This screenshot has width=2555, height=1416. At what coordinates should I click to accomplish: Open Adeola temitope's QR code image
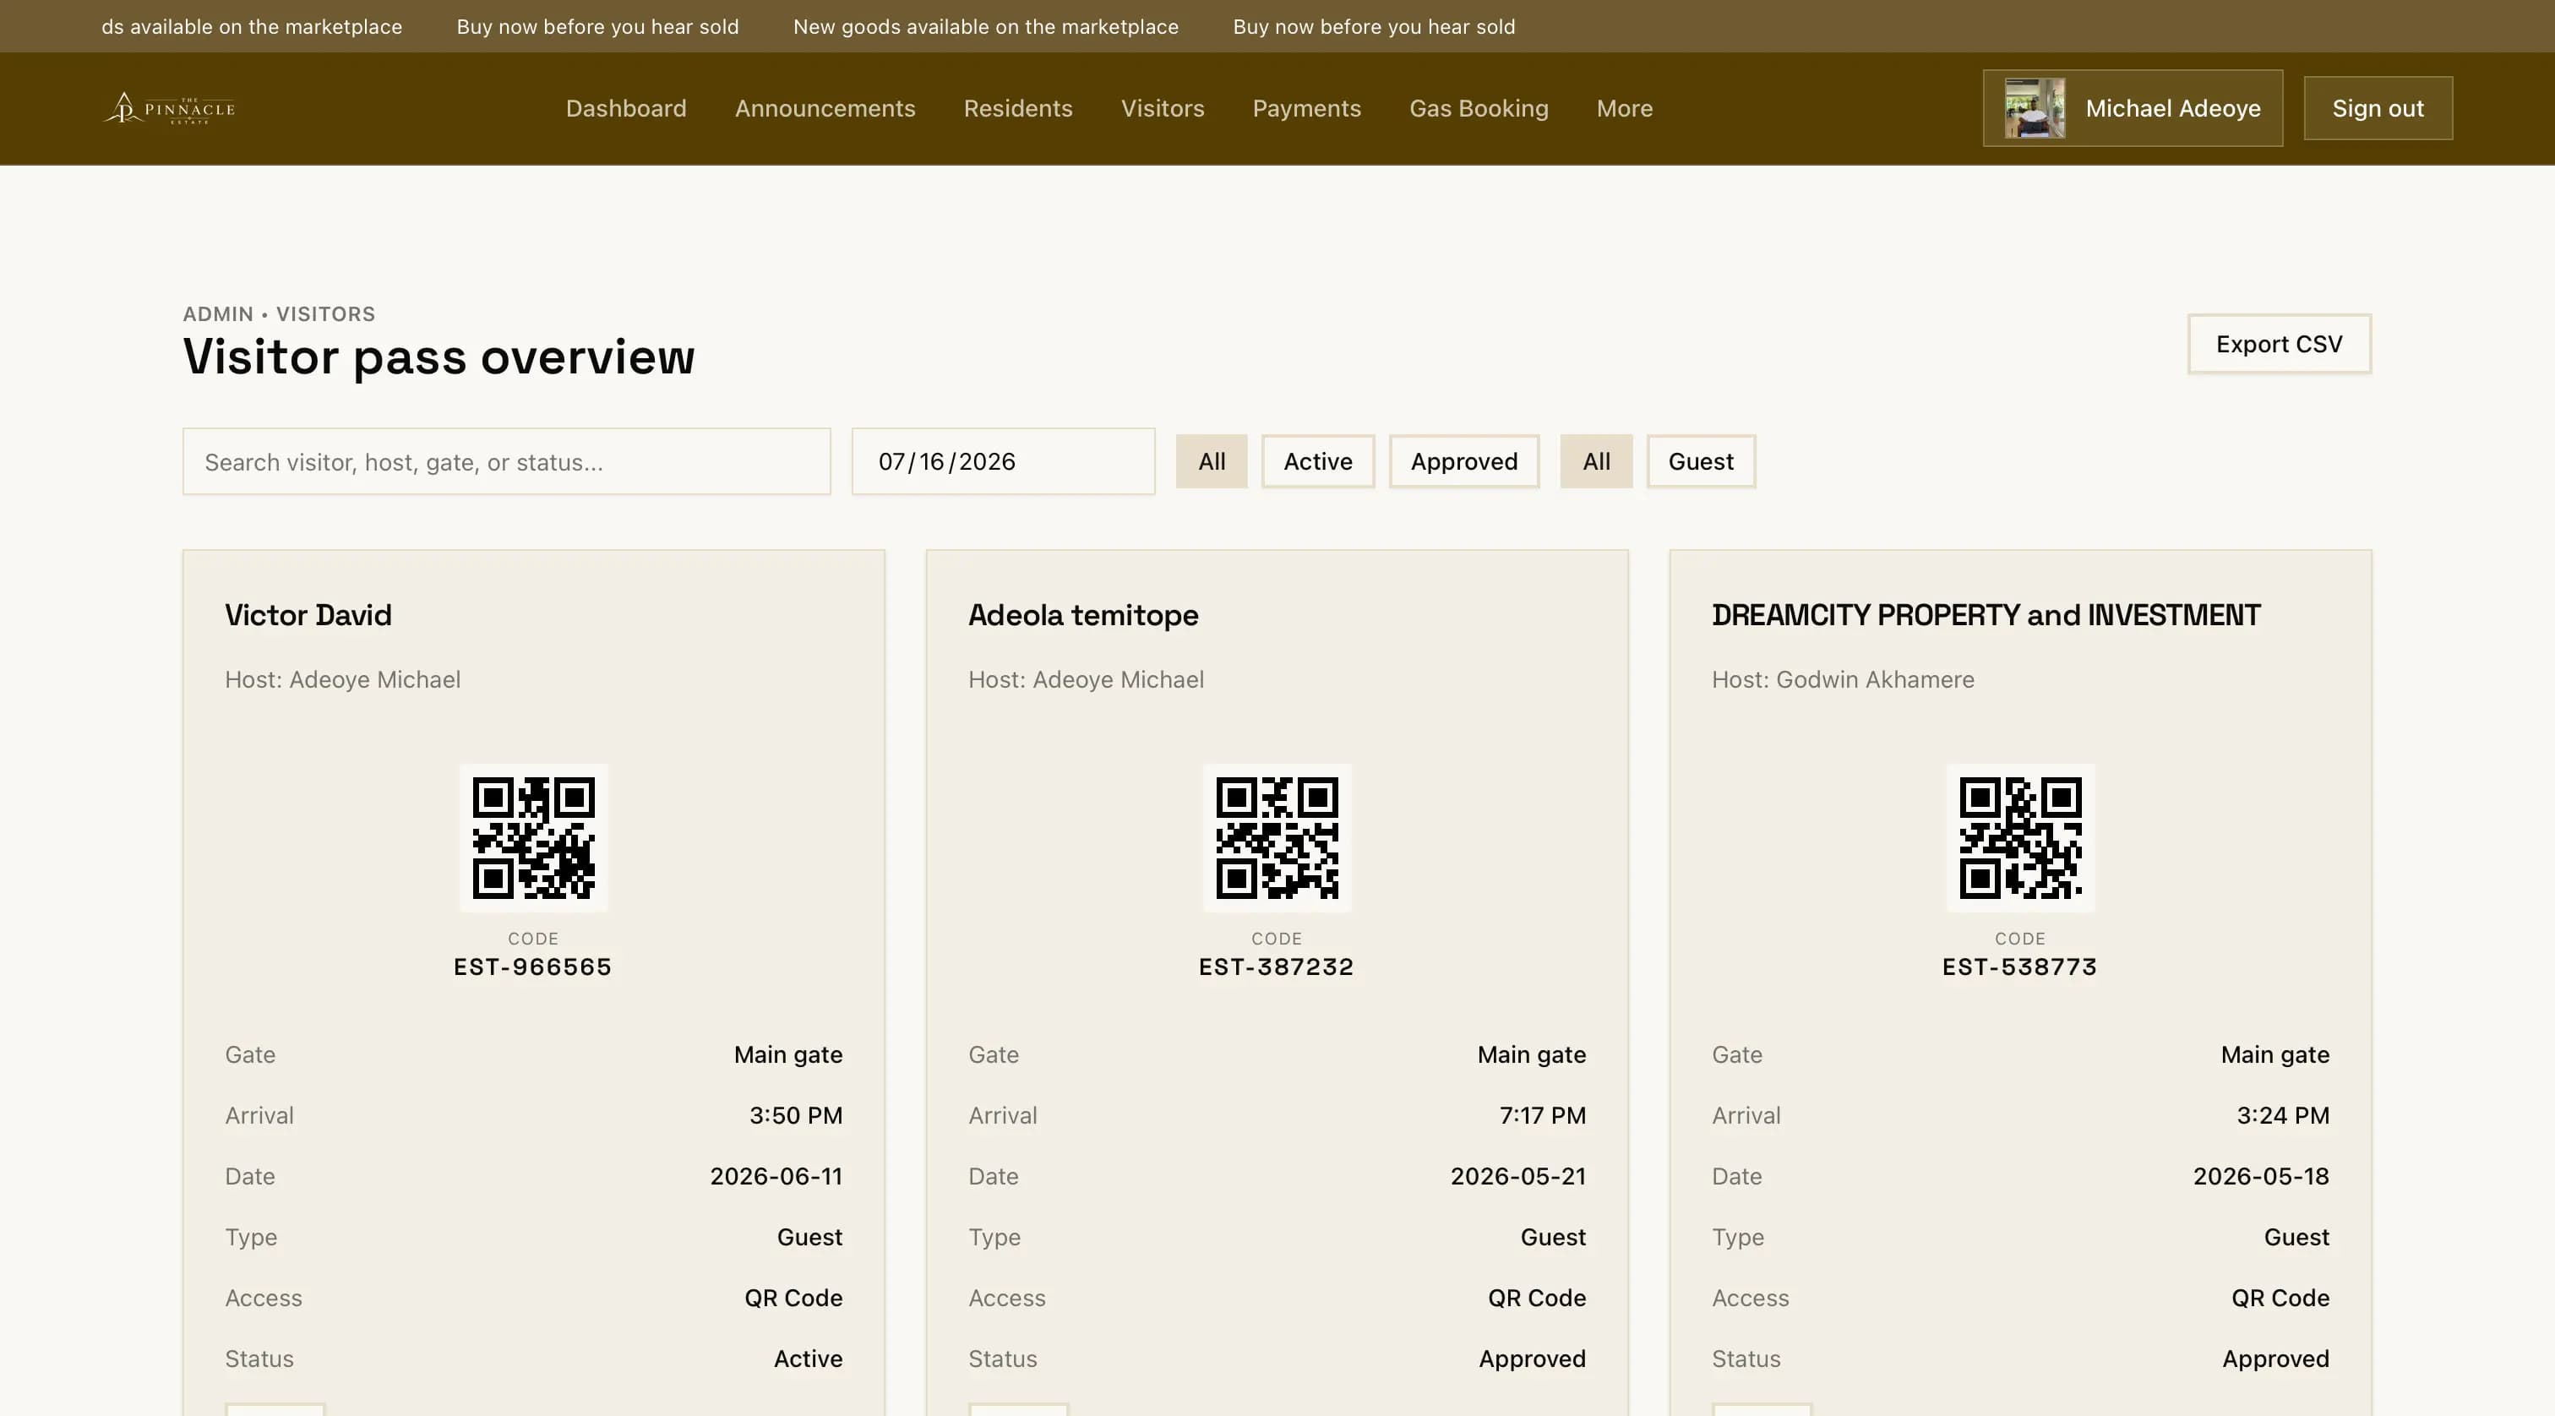(x=1277, y=838)
